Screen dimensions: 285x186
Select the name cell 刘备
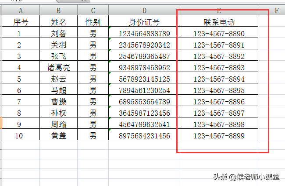(x=58, y=32)
